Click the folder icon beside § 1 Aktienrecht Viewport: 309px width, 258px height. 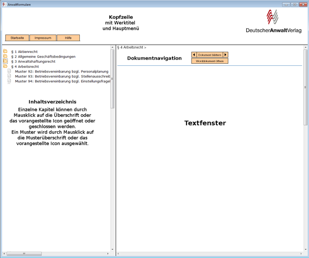pyautogui.click(x=5, y=51)
